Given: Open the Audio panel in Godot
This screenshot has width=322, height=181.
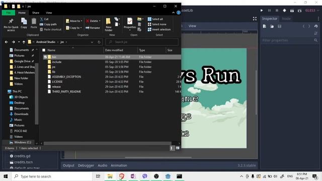Looking at the screenshot, I should point(103,165).
